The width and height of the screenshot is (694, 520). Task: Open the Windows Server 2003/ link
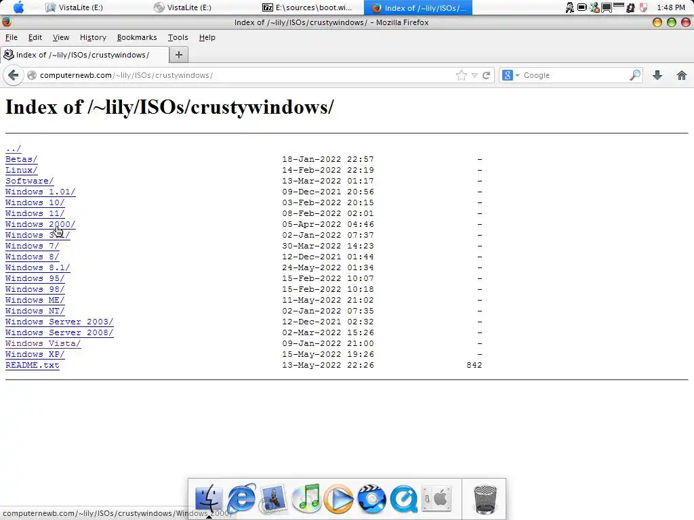point(60,322)
